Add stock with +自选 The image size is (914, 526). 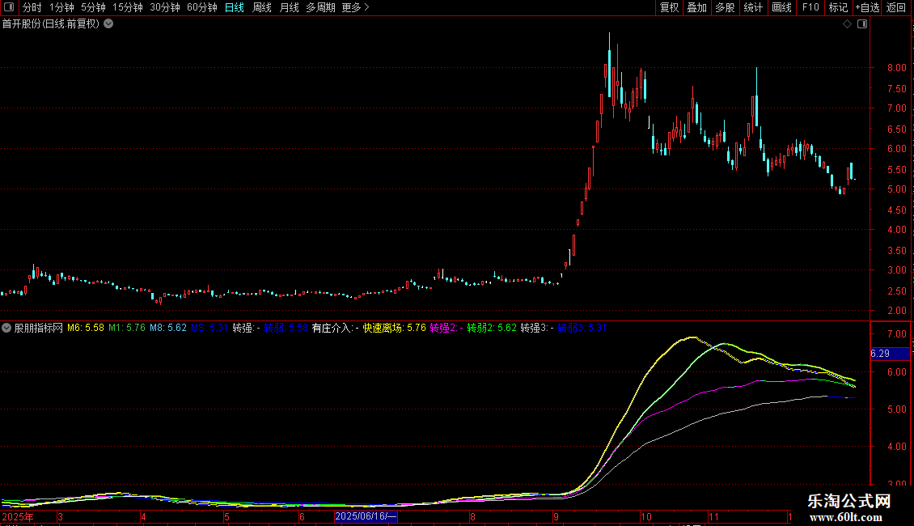[867, 7]
